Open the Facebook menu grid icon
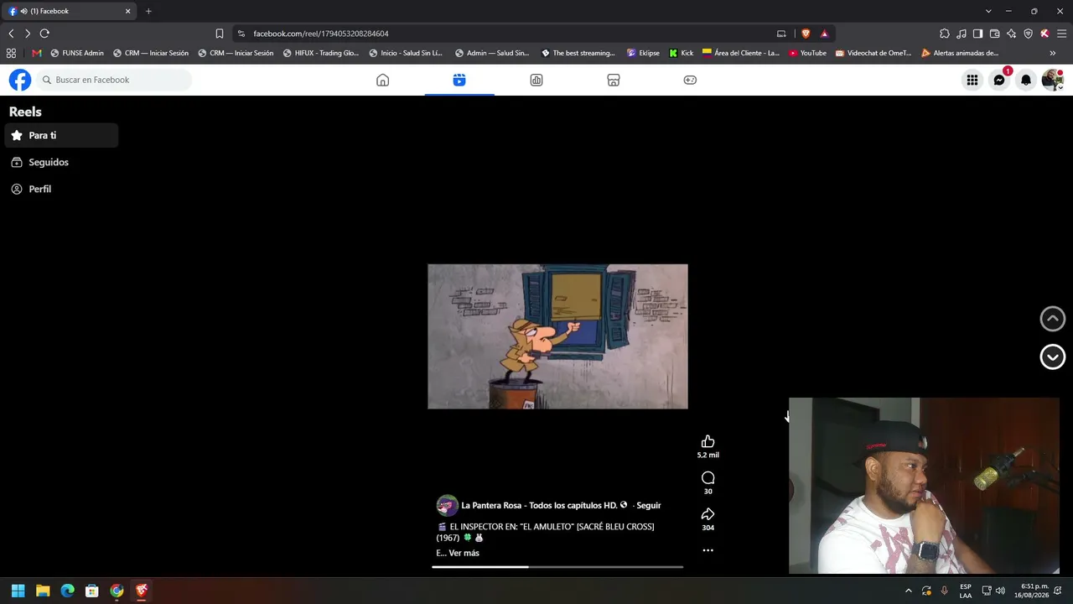Viewport: 1073px width, 604px height. coord(972,80)
